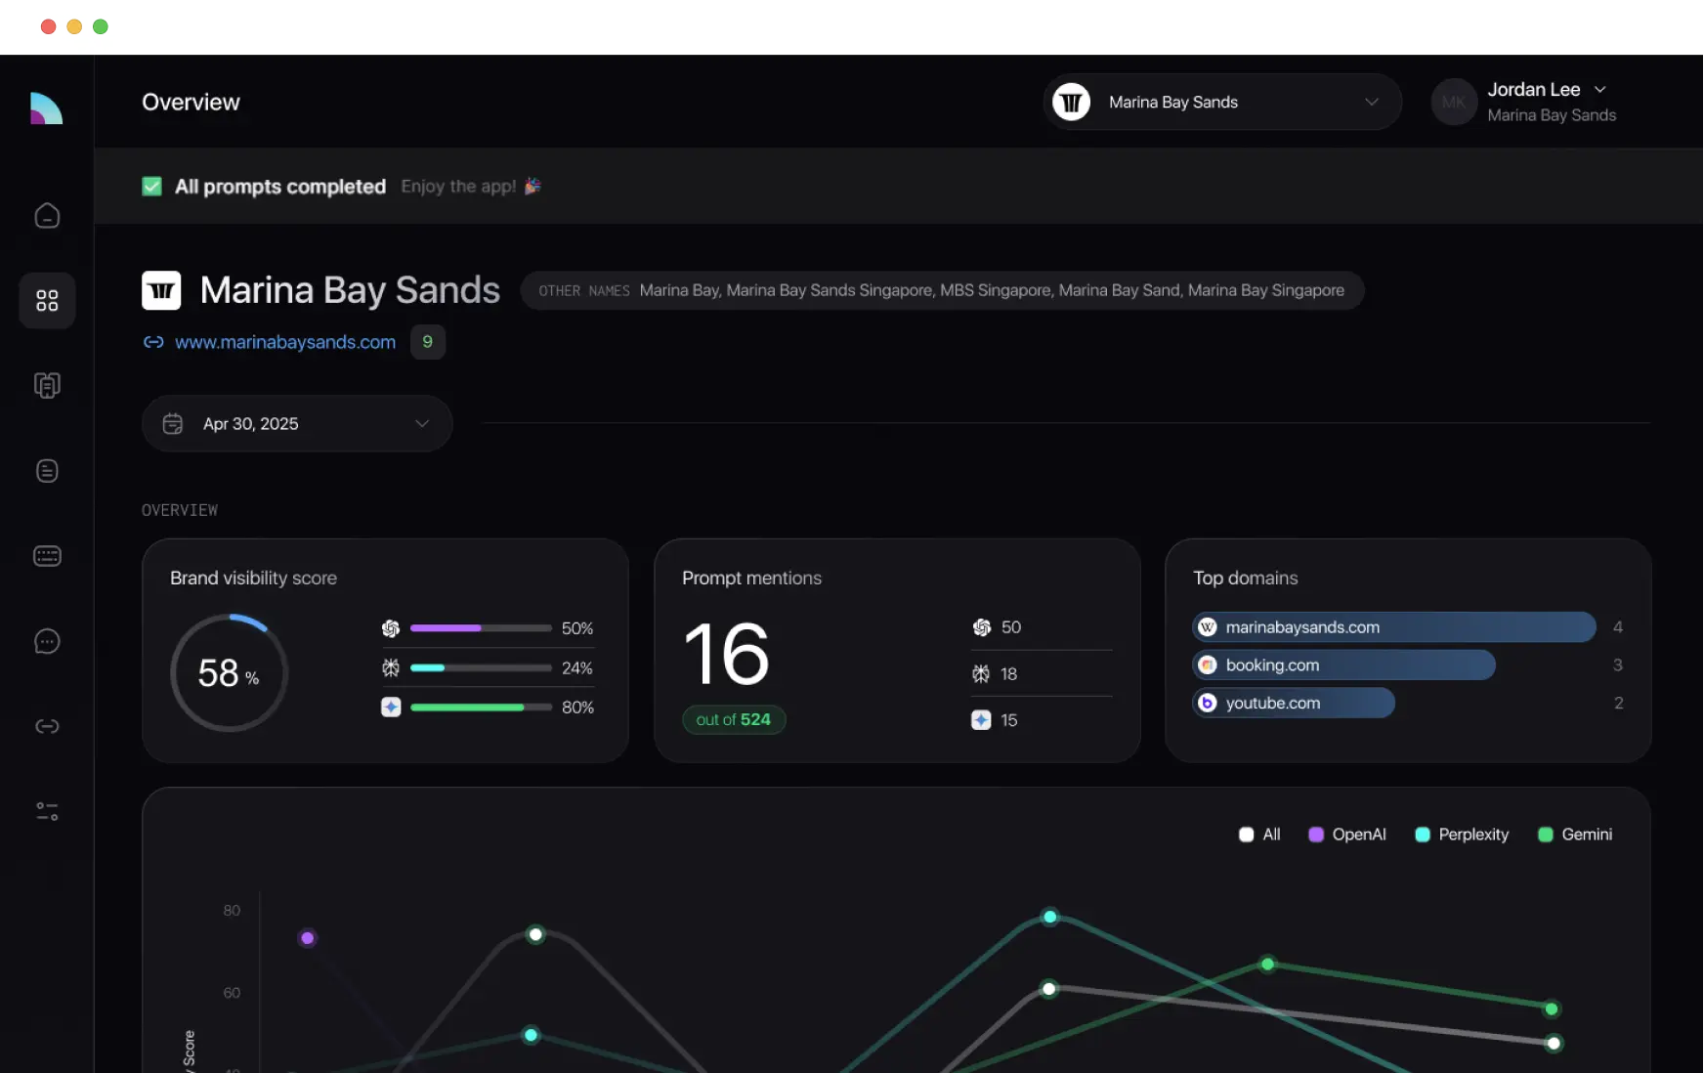Screen dimensions: 1704x1073
Task: Select youtube.com domain bar
Action: 1294,704
